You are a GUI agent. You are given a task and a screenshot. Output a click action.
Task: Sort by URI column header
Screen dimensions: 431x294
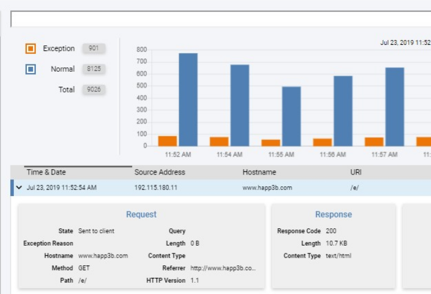click(x=356, y=172)
